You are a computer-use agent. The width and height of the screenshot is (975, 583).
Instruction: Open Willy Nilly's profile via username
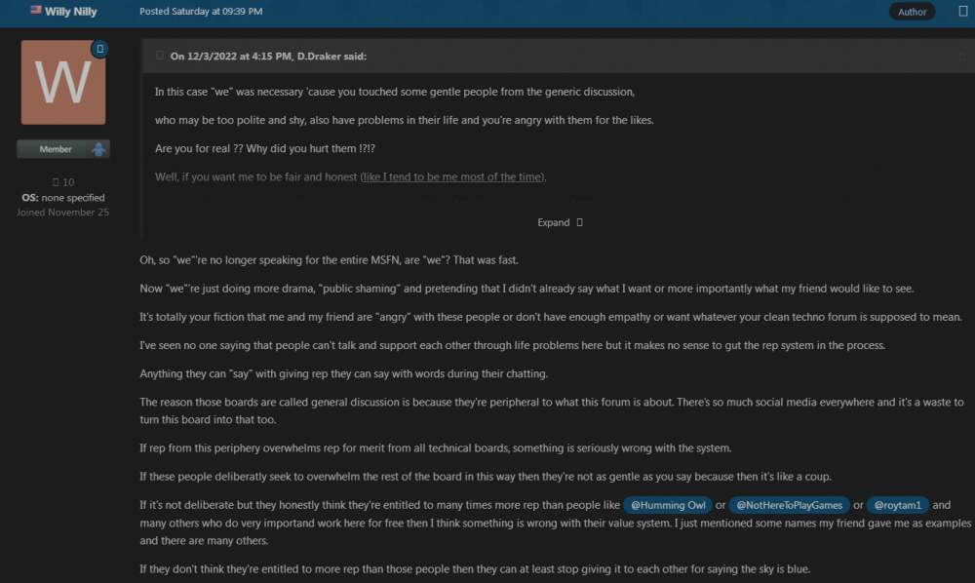(x=71, y=11)
